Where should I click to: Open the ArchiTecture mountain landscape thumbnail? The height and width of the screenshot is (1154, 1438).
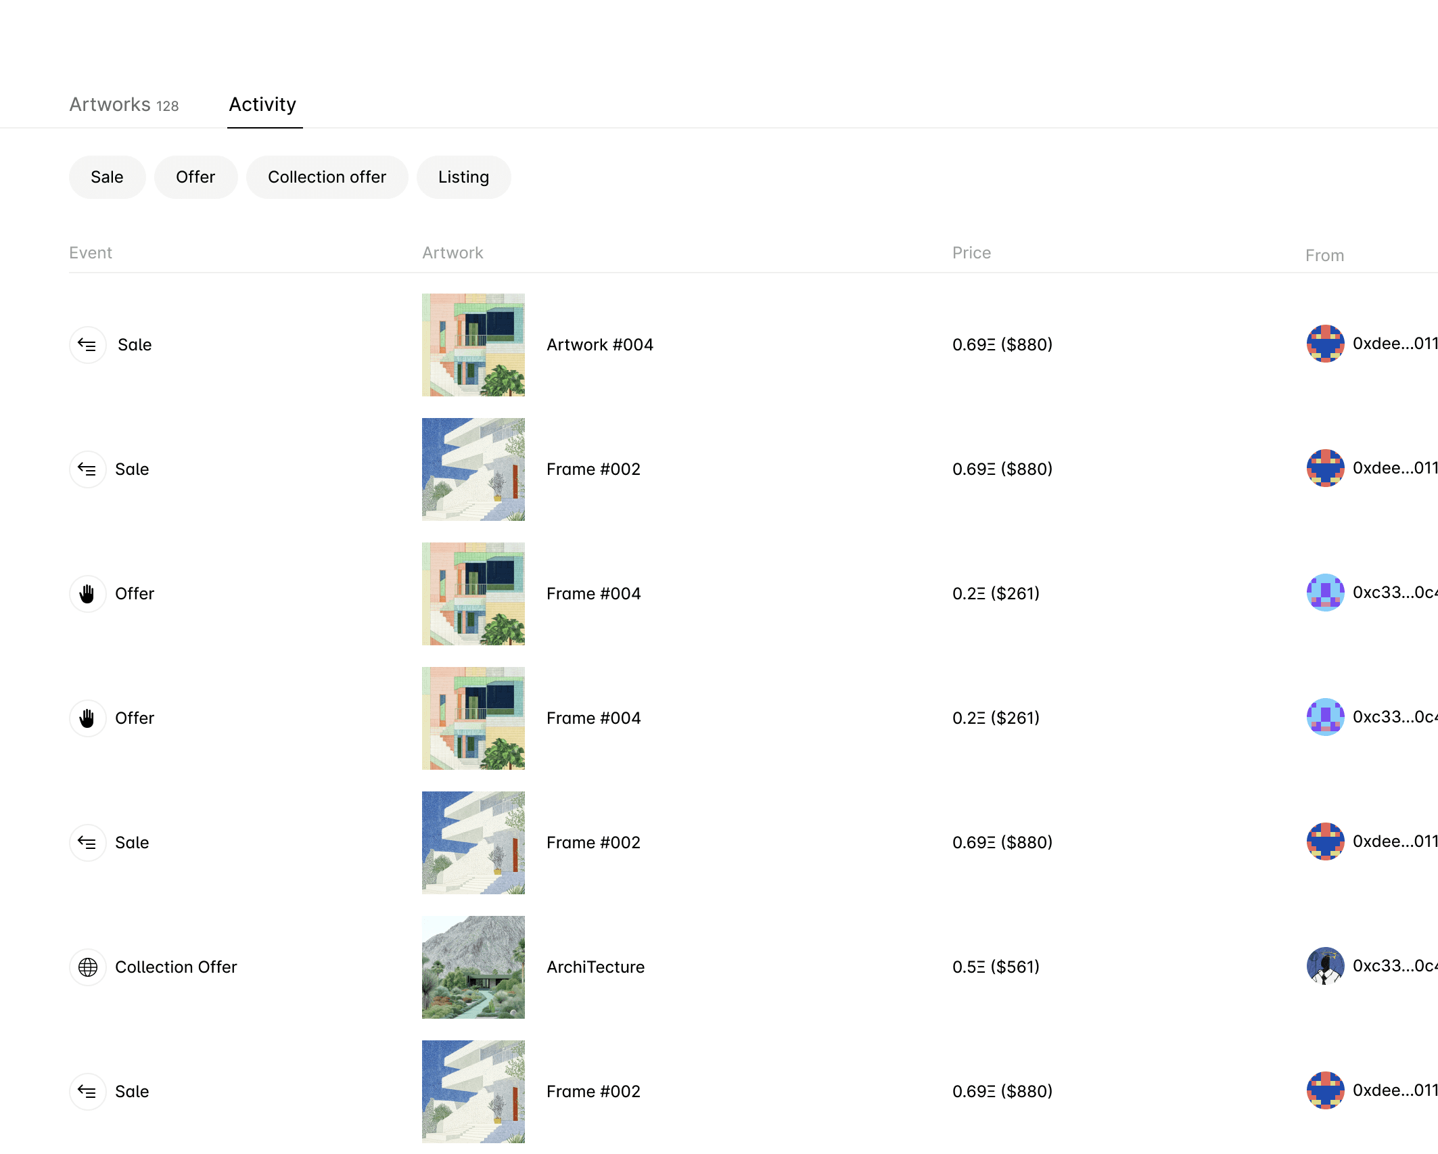click(x=473, y=967)
